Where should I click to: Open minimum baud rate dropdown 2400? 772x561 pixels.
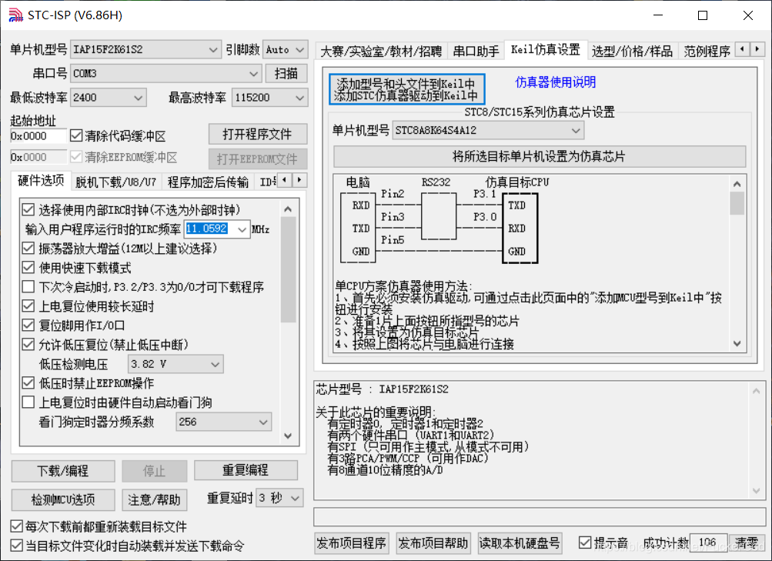coord(109,98)
